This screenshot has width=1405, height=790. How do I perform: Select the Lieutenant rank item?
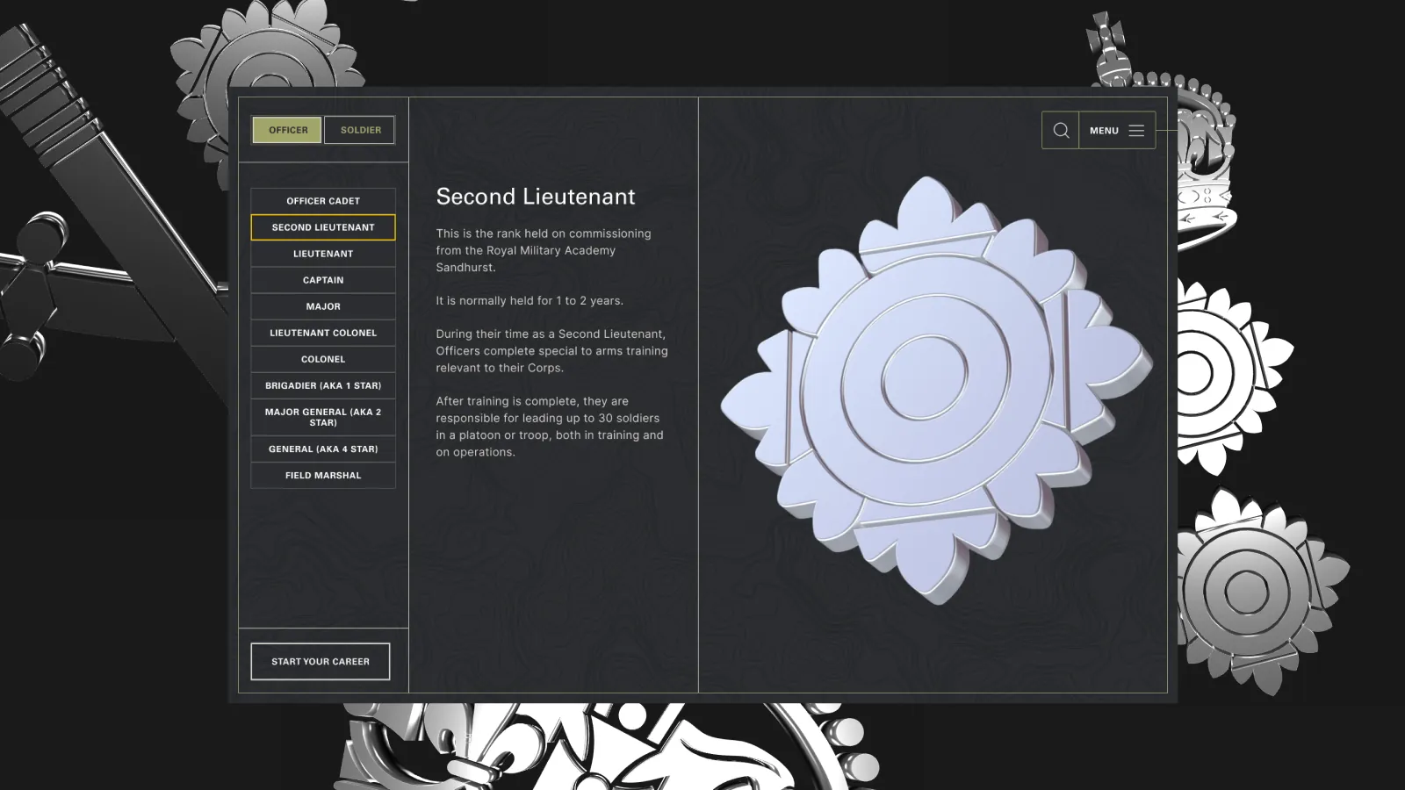click(323, 254)
